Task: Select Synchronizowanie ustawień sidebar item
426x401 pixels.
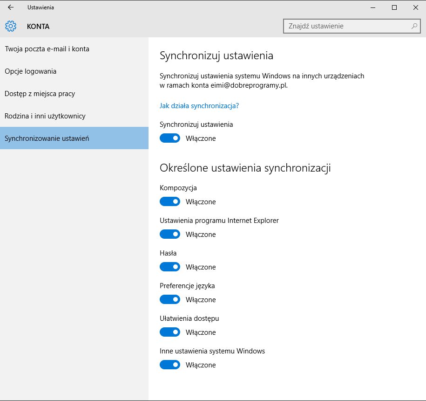Action: coord(47,138)
